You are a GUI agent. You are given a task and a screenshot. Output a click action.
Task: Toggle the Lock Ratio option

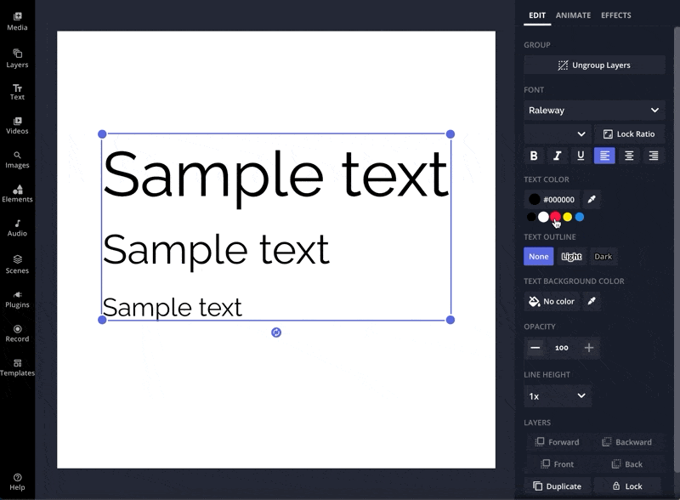click(629, 134)
